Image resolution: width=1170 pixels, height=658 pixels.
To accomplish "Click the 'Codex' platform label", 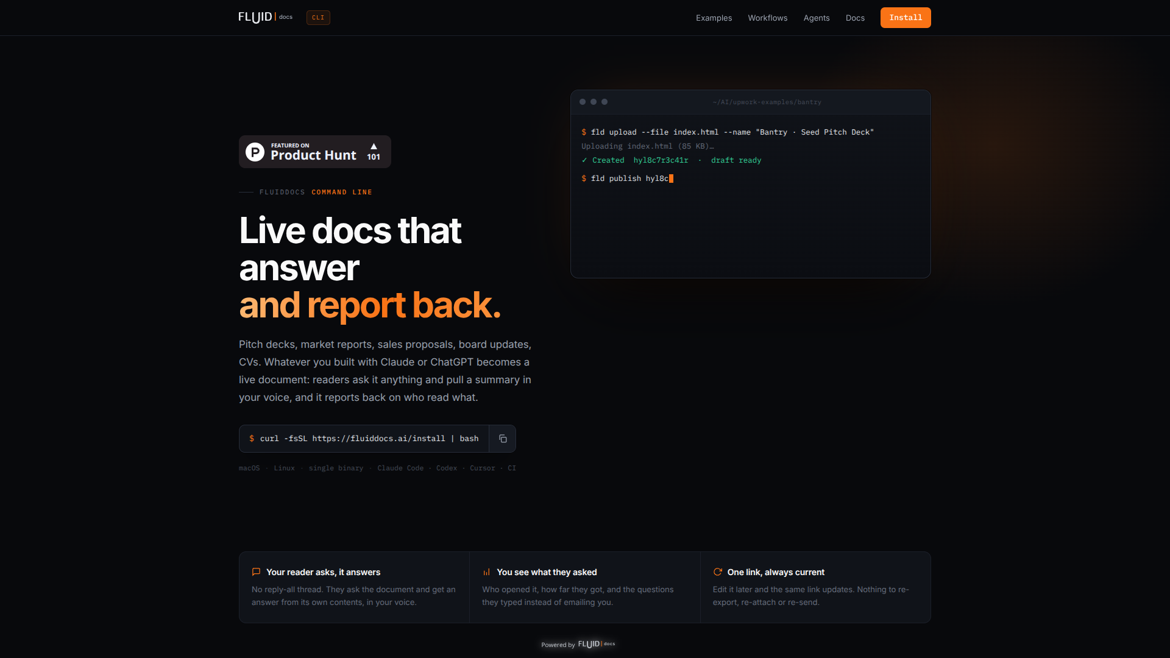I will point(447,468).
